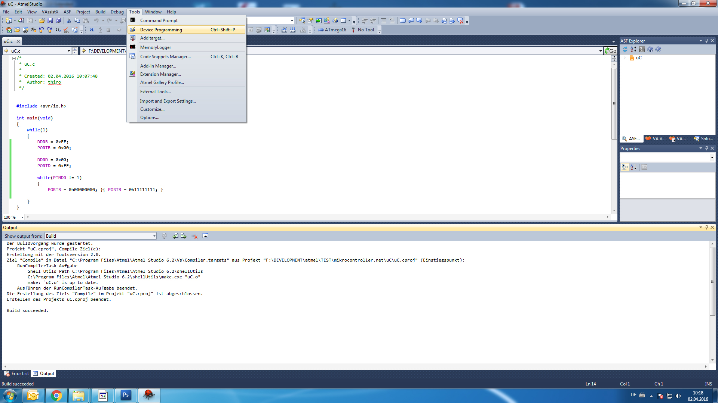Click the Copy icon in toolbar
Viewport: 718px width, 403px height.
point(77,21)
